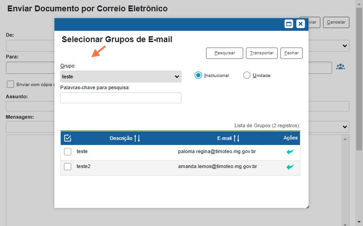Click the Para input field in background form
The width and height of the screenshot is (363, 226).
pyautogui.click(x=30, y=67)
